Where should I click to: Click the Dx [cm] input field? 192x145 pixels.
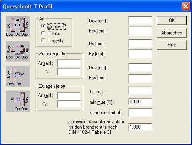point(140,43)
